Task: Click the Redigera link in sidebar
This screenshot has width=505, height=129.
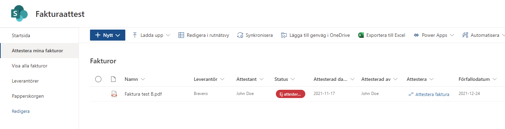Action: [x=21, y=111]
